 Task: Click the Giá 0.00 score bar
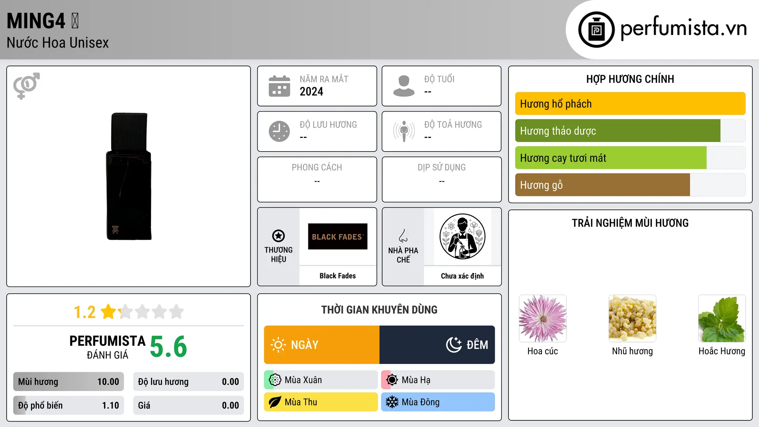[x=189, y=406]
